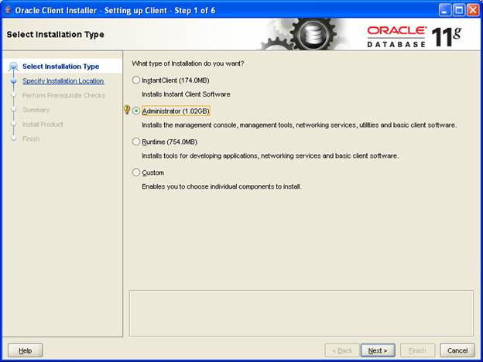Proceed with the Next > button
The width and height of the screenshot is (483, 362).
[x=378, y=350]
